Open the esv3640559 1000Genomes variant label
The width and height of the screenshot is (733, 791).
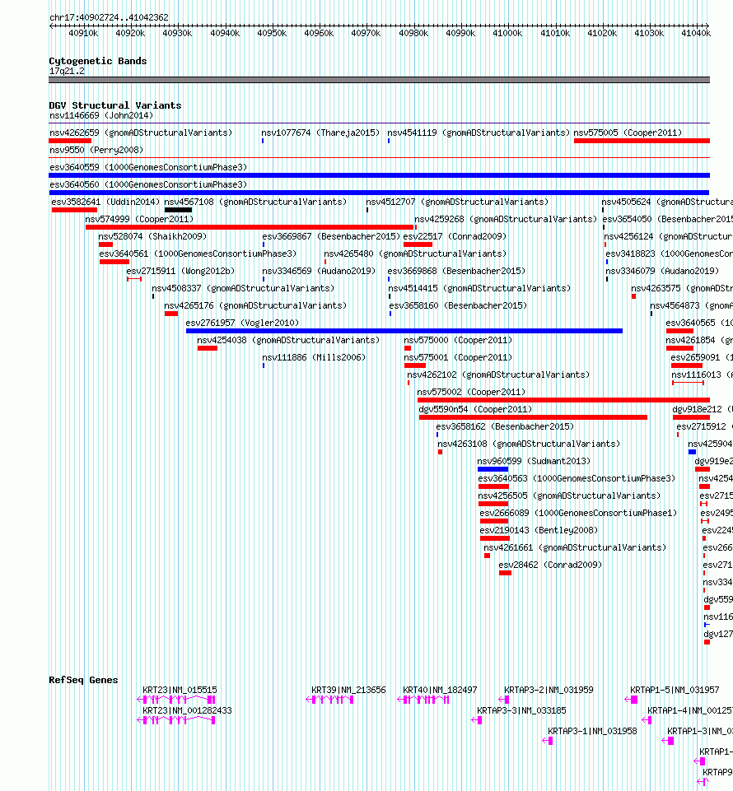(x=148, y=167)
